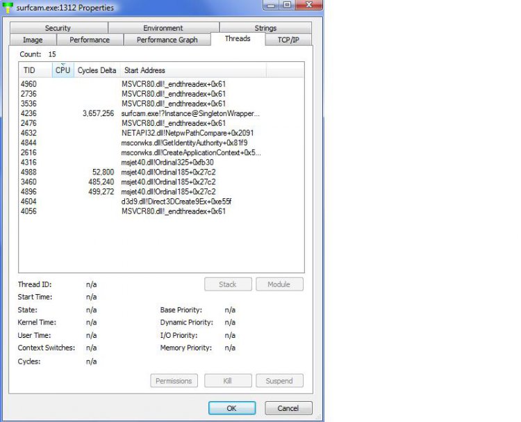
Task: Select thread row 4960
Action: tap(161, 84)
